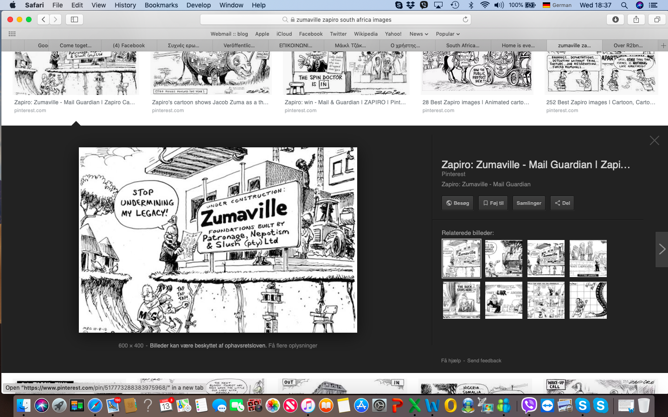Image resolution: width=668 pixels, height=417 pixels.
Task: Open Finder from the Dock
Action: click(x=24, y=405)
